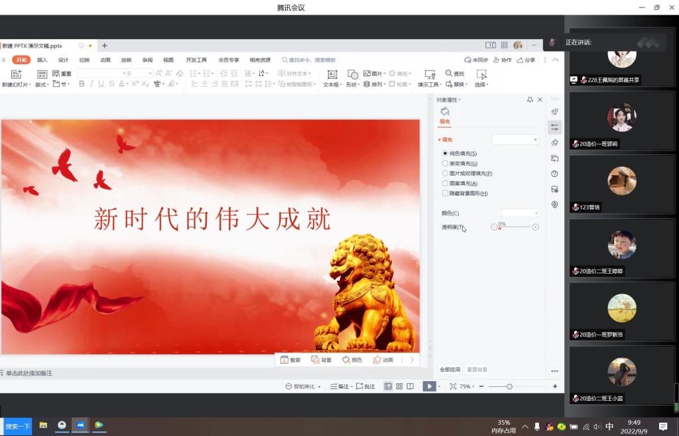Pin the Object Properties panel
This screenshot has height=436, width=679.
530,99
